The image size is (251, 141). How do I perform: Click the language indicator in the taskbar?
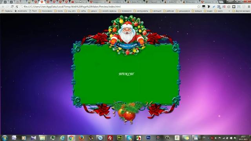pyautogui.click(x=204, y=137)
